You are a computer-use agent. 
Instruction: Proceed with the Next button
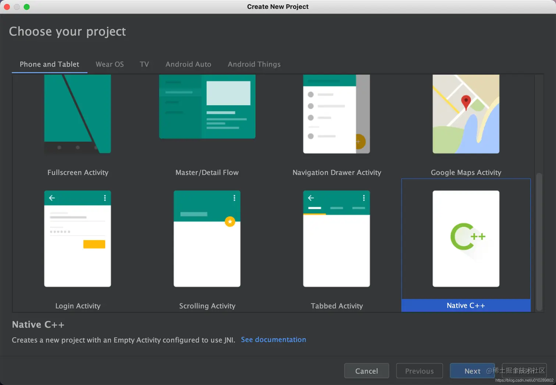[x=472, y=371]
